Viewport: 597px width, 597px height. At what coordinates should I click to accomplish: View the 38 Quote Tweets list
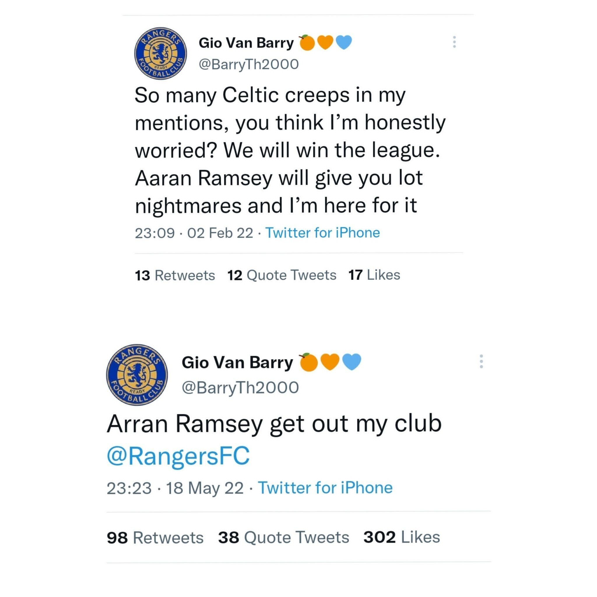(284, 537)
